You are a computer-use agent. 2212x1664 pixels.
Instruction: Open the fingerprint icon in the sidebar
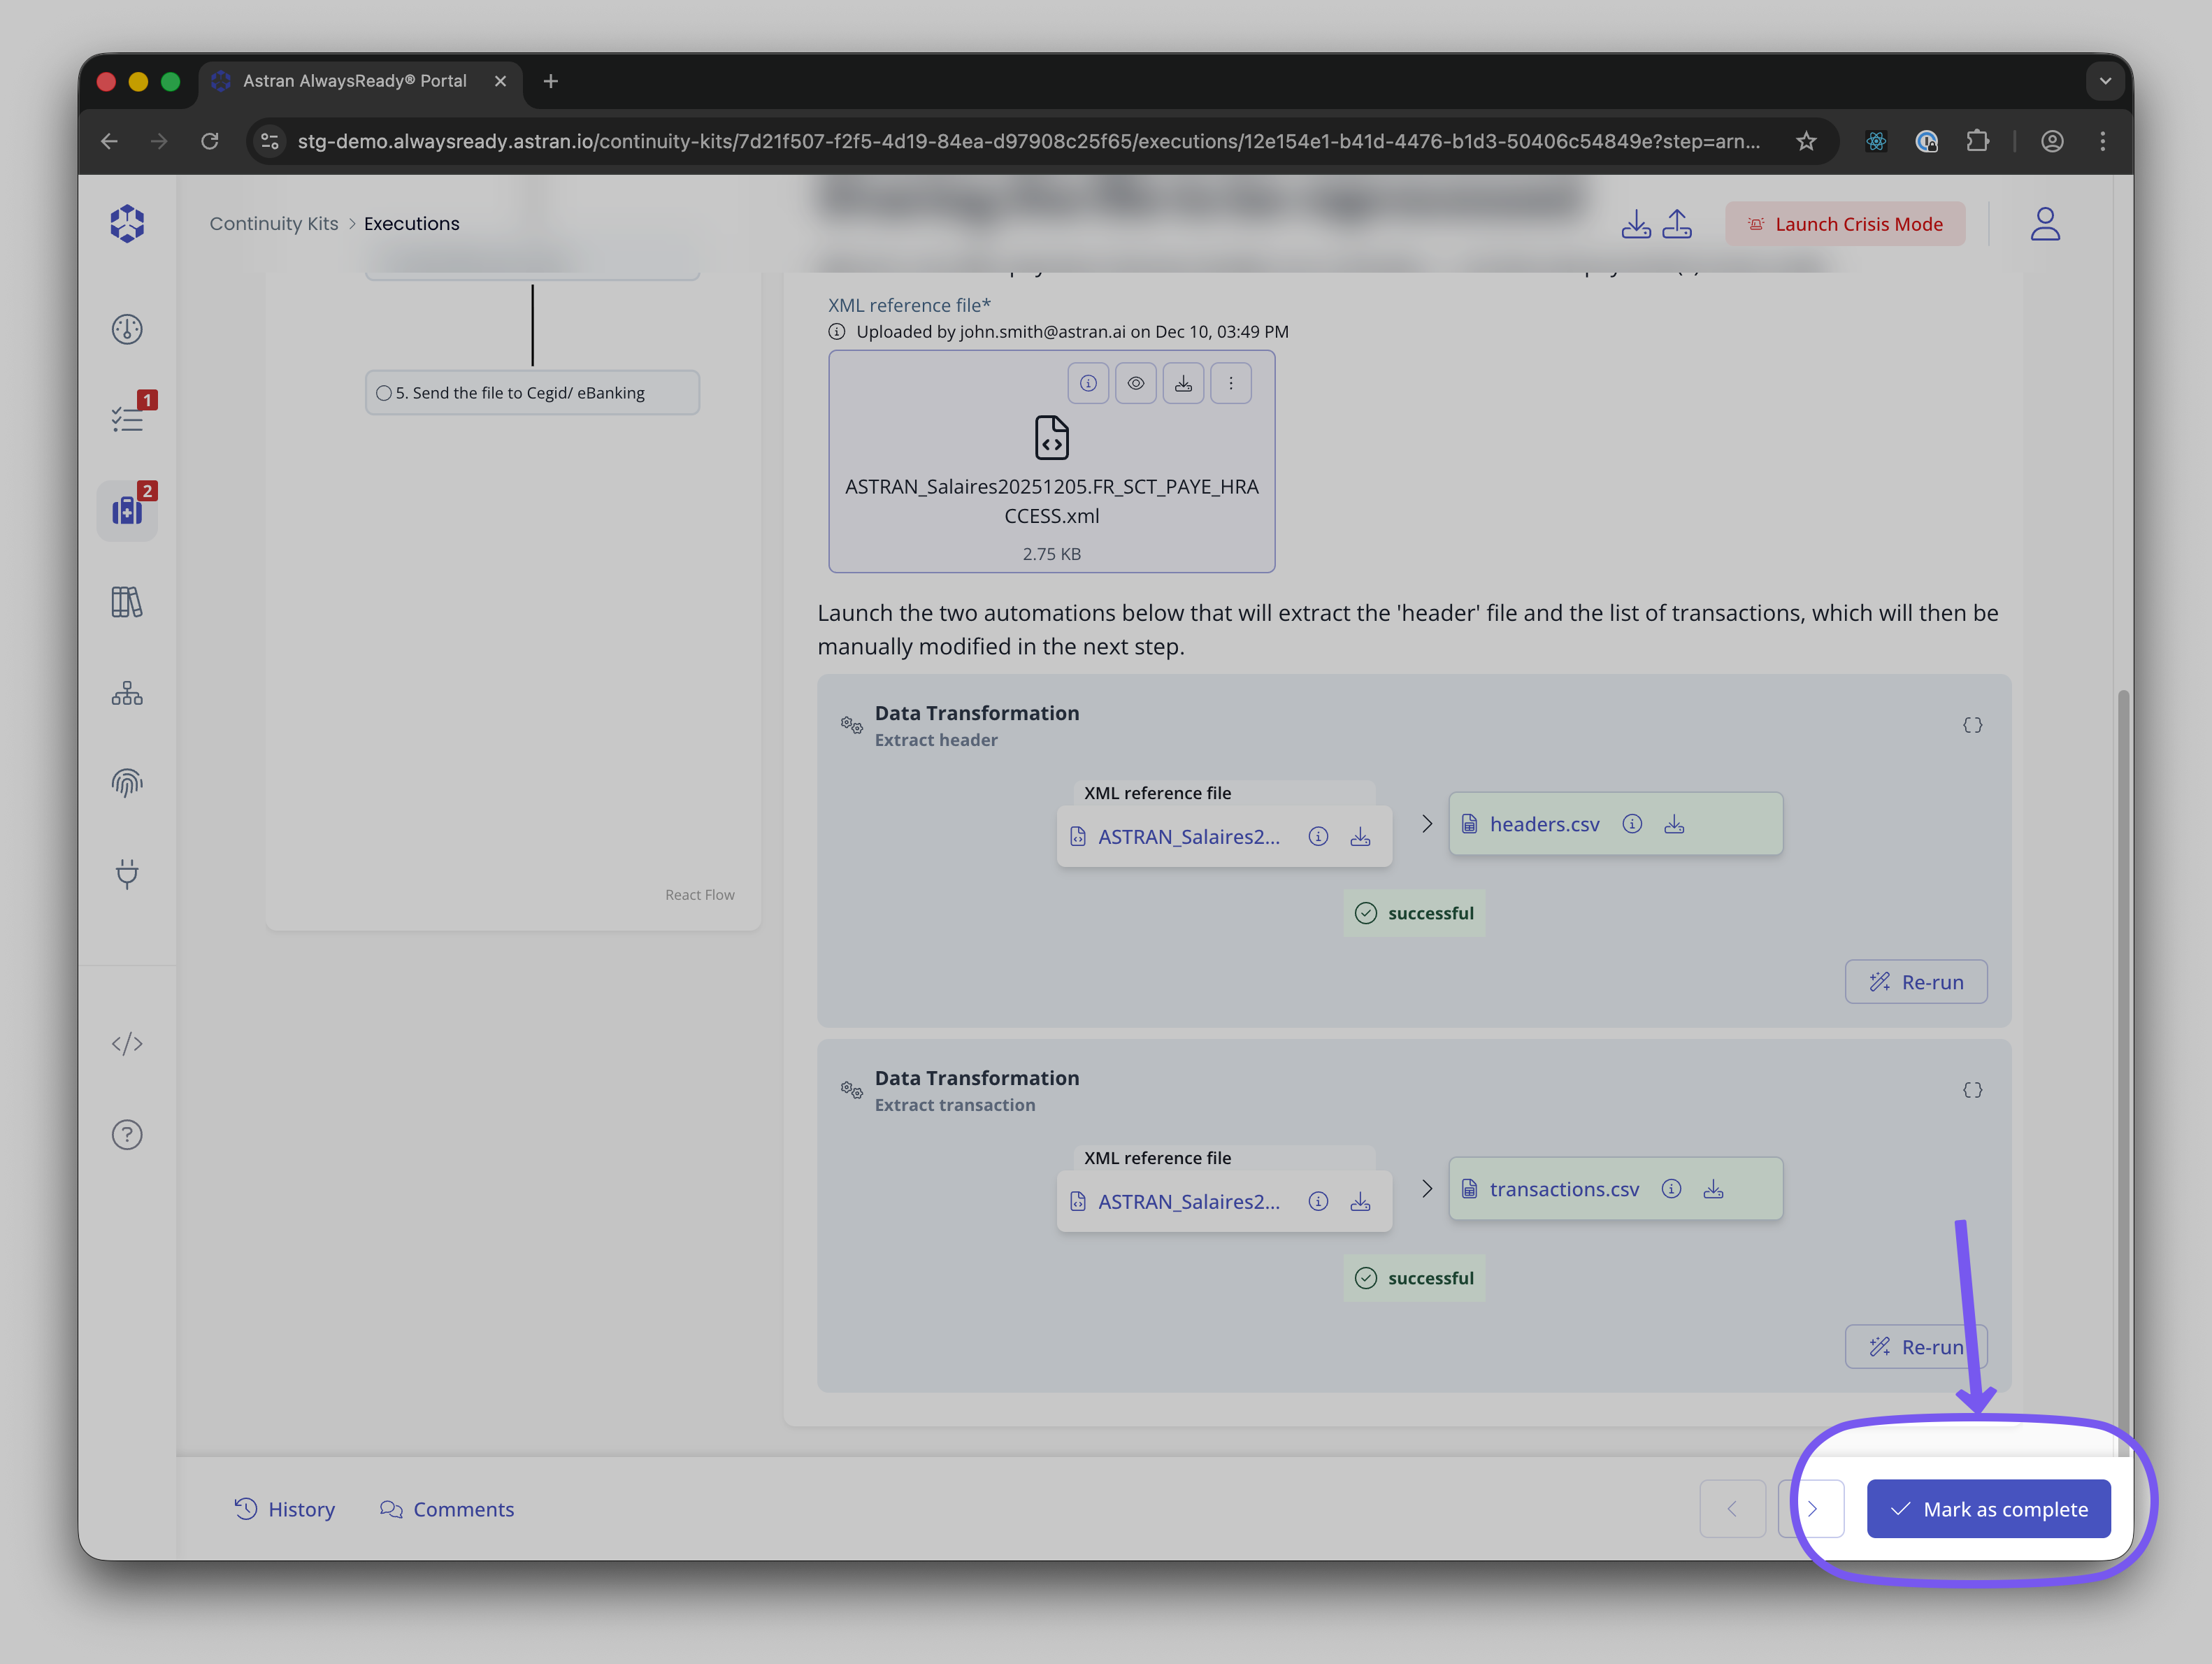point(127,782)
